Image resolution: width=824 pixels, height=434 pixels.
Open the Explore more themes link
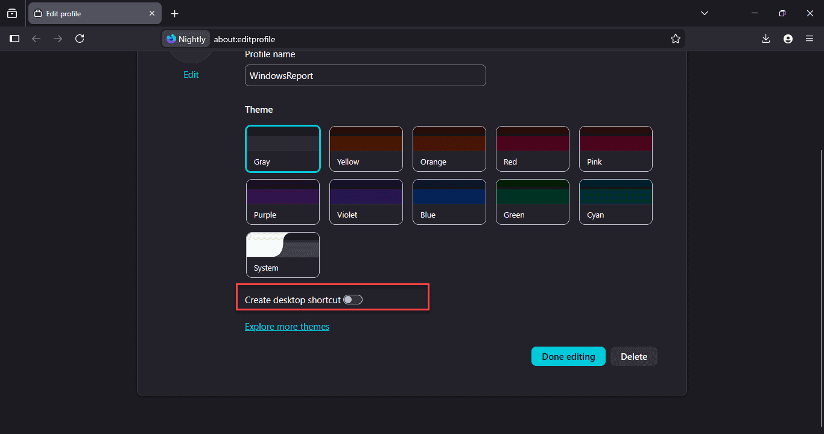click(x=287, y=327)
